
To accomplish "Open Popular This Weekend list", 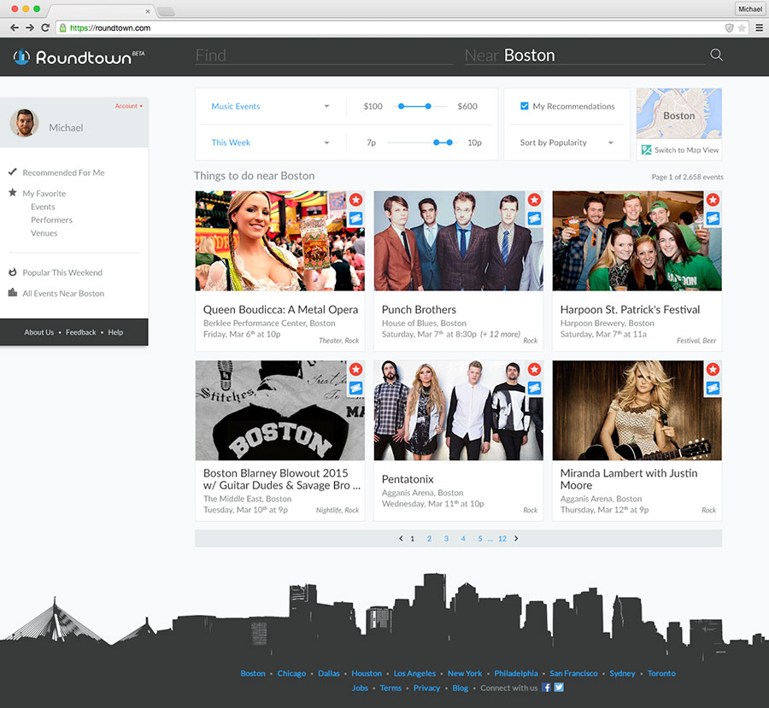I will tap(62, 272).
